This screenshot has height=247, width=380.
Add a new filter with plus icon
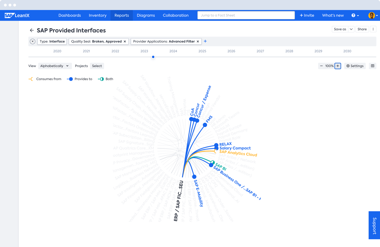point(205,41)
